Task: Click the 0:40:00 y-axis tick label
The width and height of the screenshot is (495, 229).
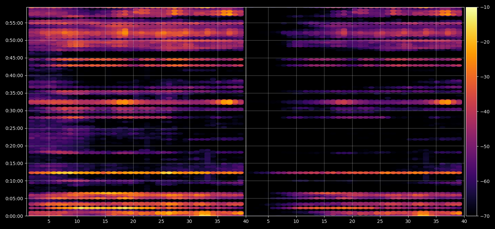Action: pyautogui.click(x=15, y=75)
